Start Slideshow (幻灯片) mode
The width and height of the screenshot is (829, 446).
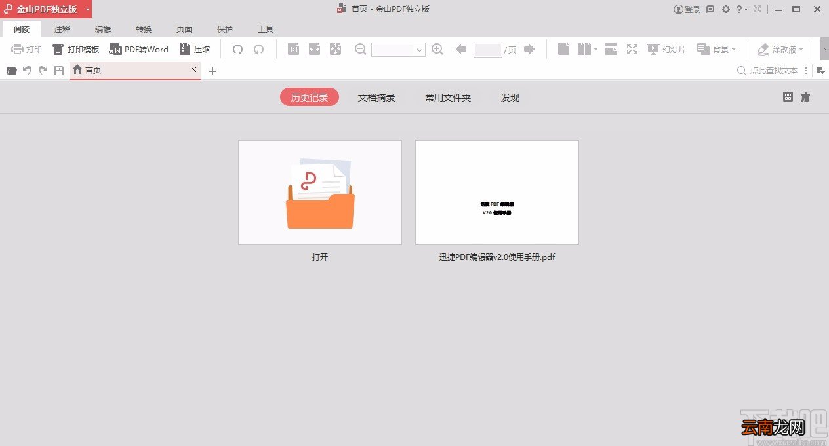[666, 49]
